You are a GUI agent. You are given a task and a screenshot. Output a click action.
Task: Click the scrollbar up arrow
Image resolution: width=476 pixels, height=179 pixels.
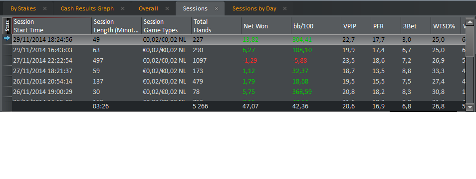(x=470, y=22)
